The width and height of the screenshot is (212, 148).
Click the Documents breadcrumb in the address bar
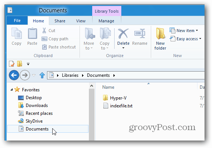click(98, 75)
